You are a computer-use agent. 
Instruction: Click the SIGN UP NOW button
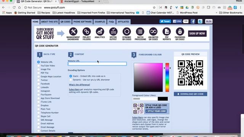tap(197, 33)
